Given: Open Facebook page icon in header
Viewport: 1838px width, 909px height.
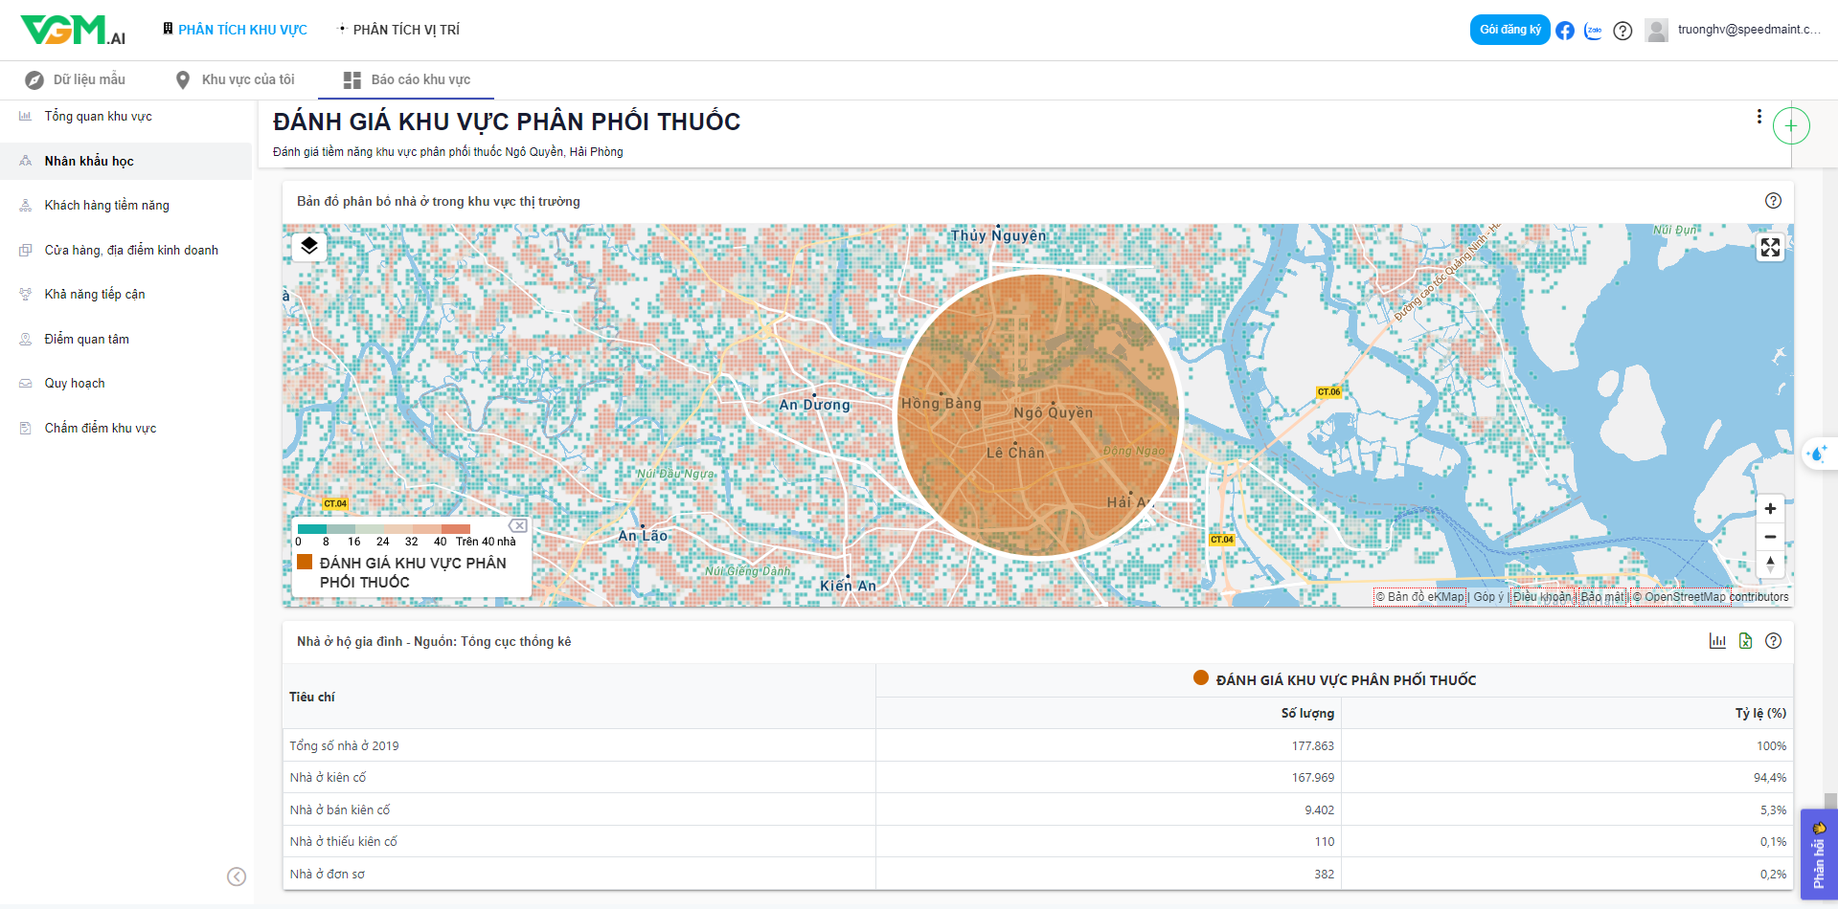Looking at the screenshot, I should click(1565, 31).
